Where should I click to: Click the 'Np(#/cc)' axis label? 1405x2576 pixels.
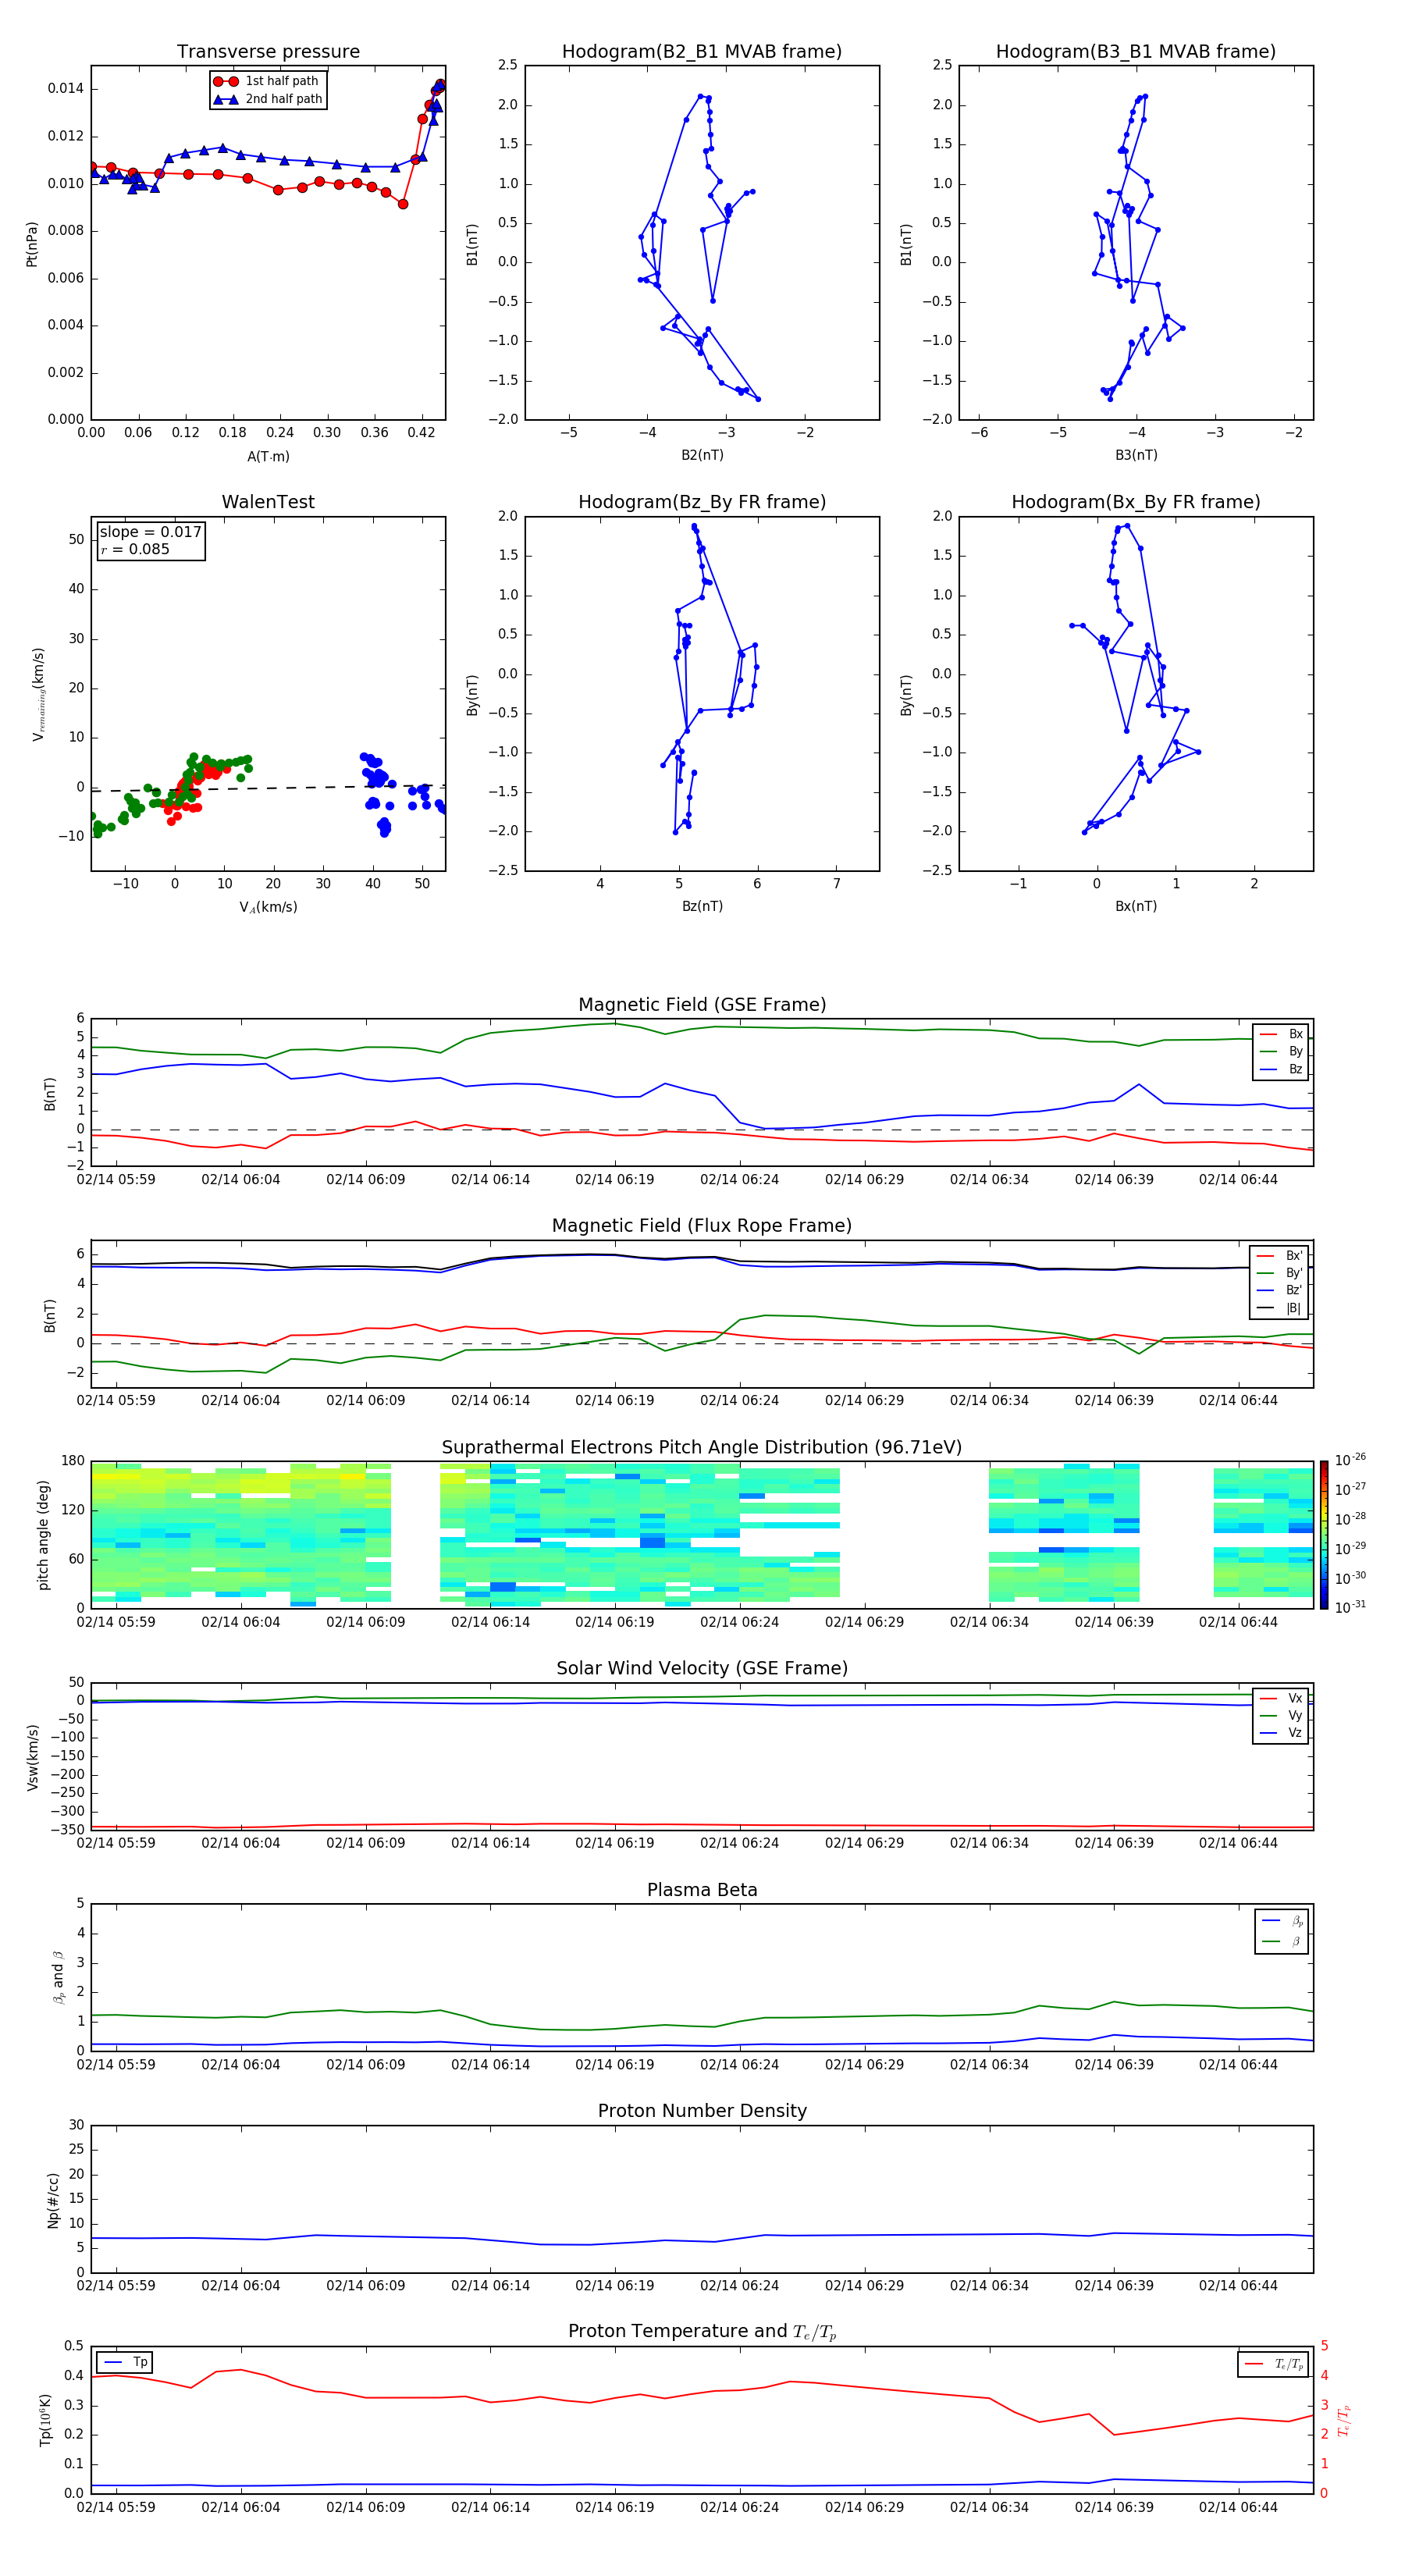tap(53, 2200)
